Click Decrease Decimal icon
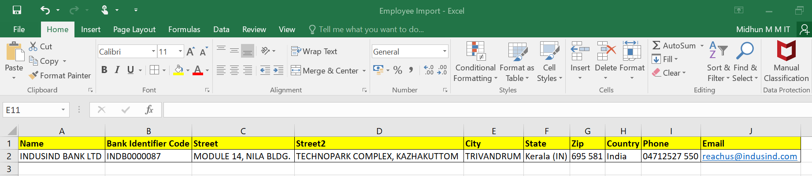Screen dimensions: 812x176 pos(442,70)
